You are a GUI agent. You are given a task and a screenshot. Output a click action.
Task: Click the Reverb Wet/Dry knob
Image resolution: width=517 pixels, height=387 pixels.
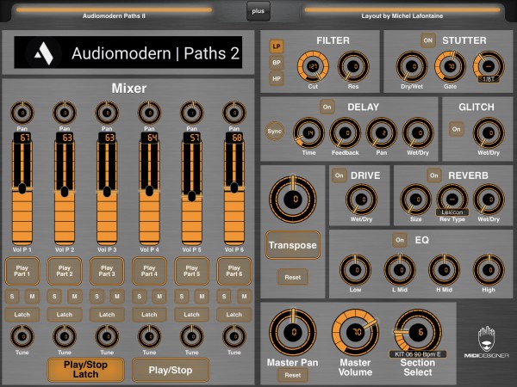point(489,200)
